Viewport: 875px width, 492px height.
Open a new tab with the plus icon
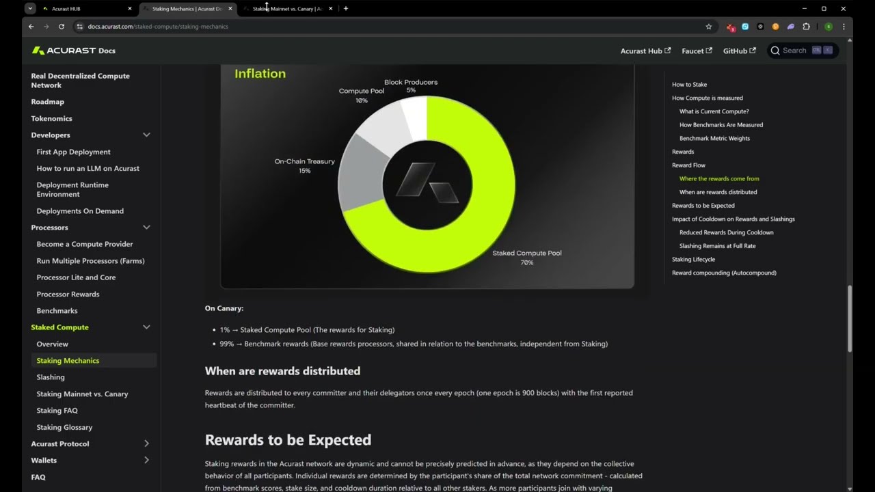click(346, 9)
